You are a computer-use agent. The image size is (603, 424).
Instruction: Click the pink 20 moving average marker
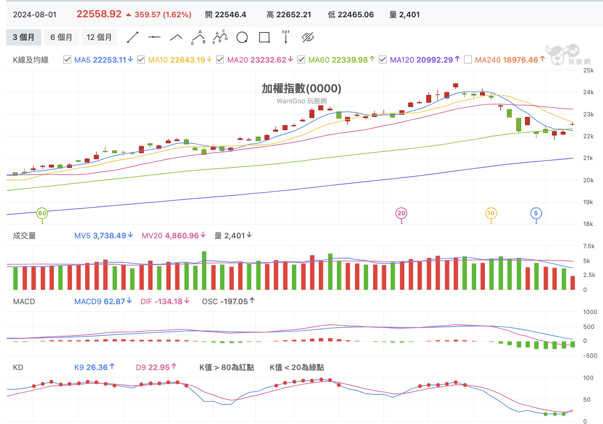coord(401,213)
